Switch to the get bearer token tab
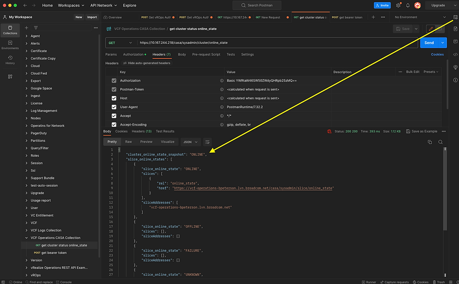This screenshot has height=284, width=459. tap(347, 17)
